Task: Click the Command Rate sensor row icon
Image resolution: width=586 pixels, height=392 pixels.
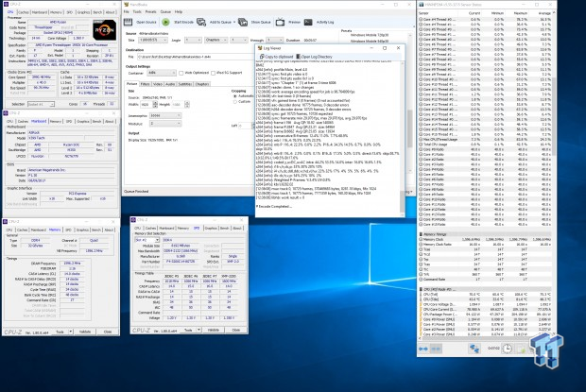Action: coord(421,280)
